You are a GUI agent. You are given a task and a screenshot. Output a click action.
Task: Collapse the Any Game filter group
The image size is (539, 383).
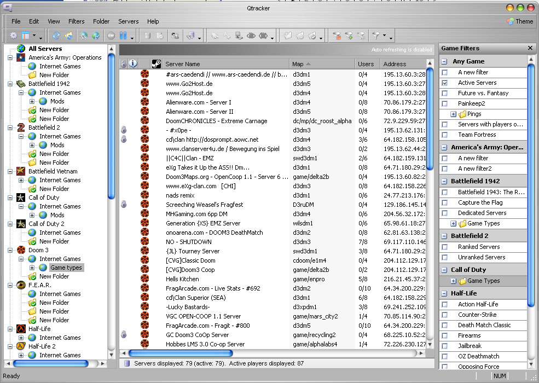coord(444,61)
